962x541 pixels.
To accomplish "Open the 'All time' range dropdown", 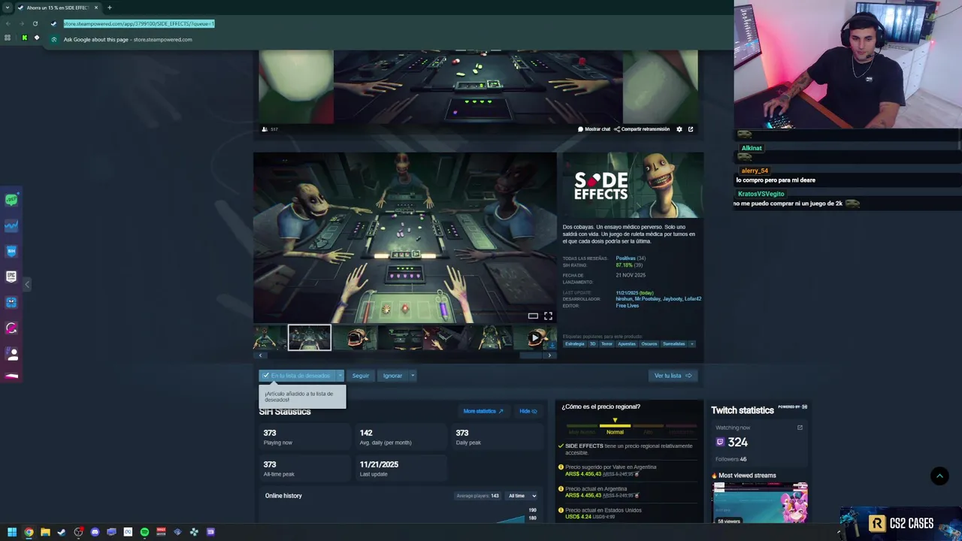I will tap(522, 496).
